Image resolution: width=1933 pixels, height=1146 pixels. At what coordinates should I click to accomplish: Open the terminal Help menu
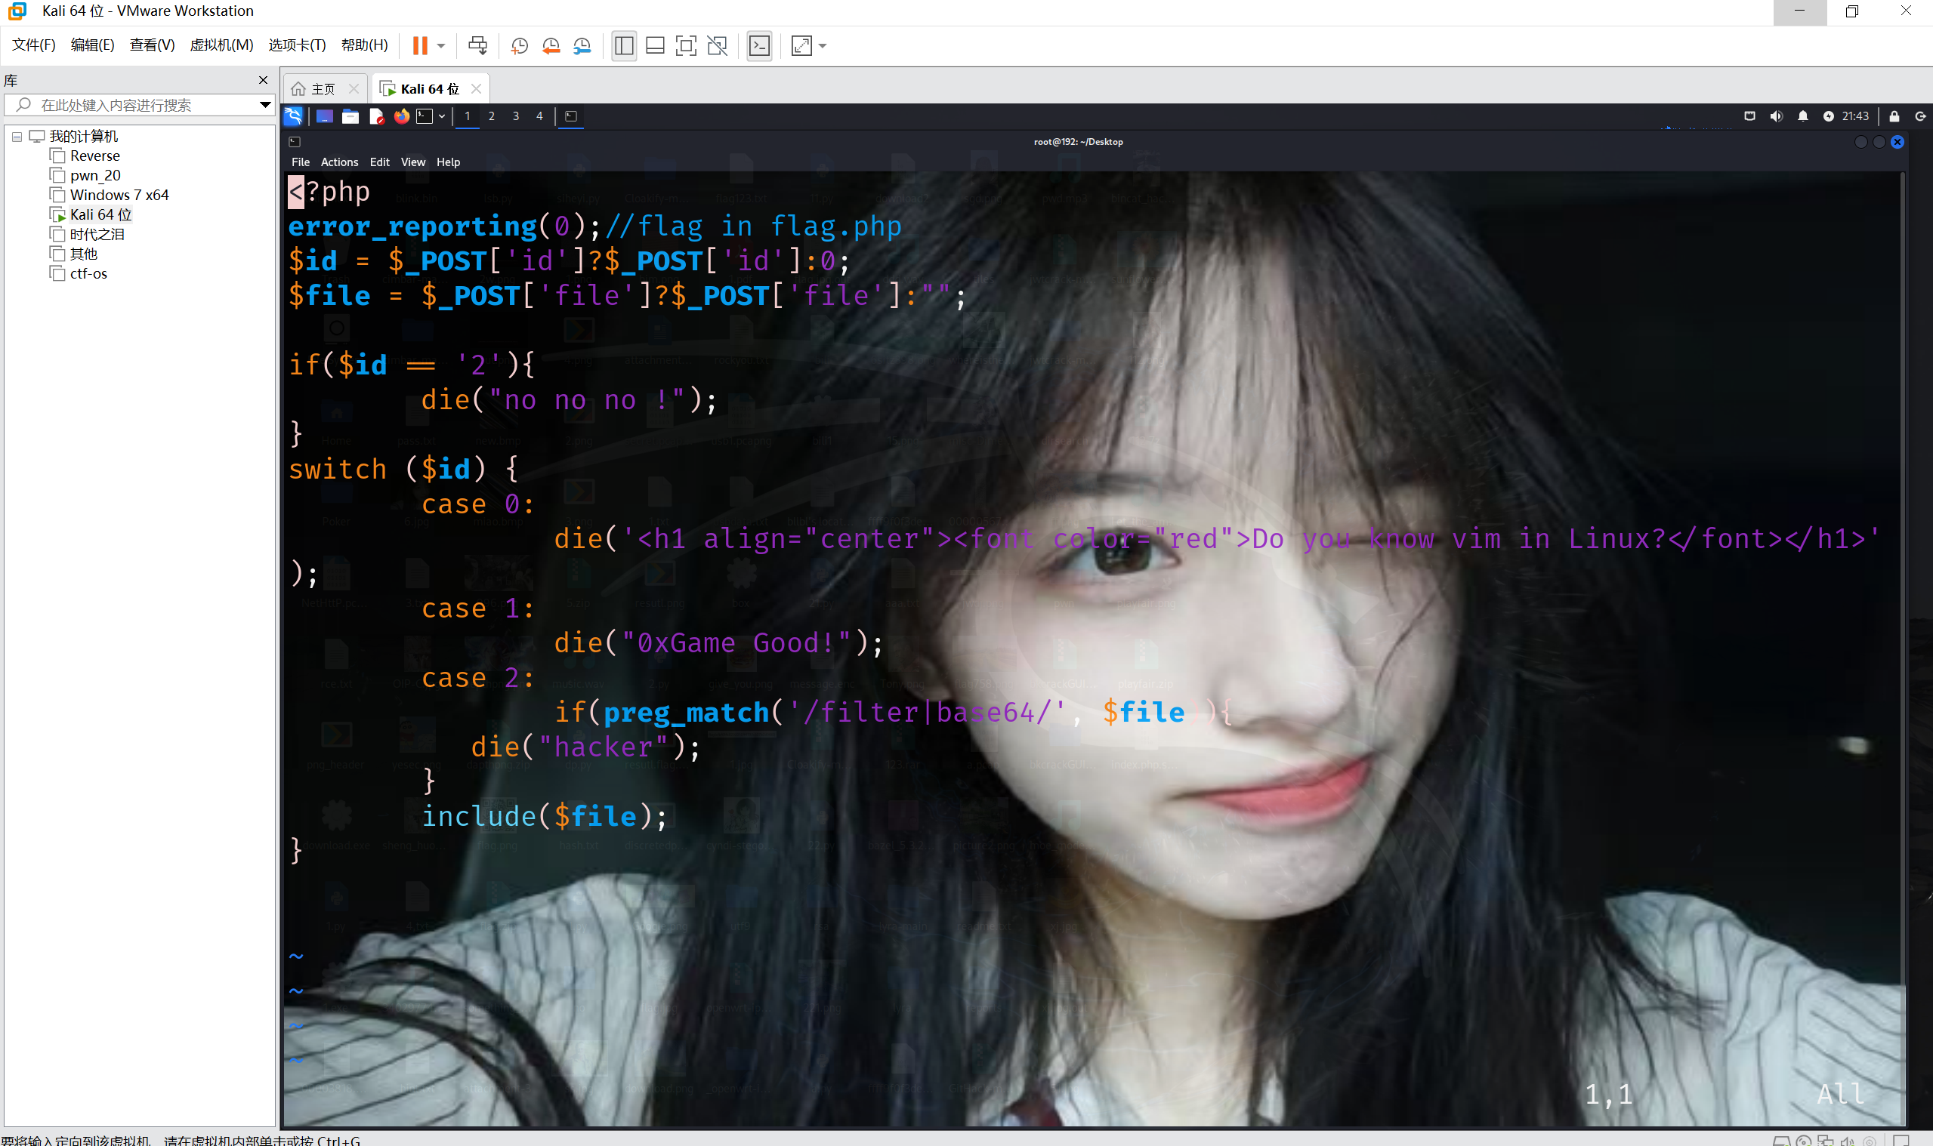tap(448, 162)
